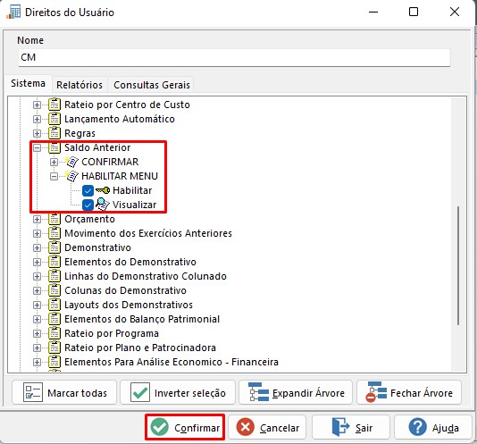Viewport: 477px width, 444px height.
Task: Click the magnifier icon beside Visualizar
Action: [103, 205]
